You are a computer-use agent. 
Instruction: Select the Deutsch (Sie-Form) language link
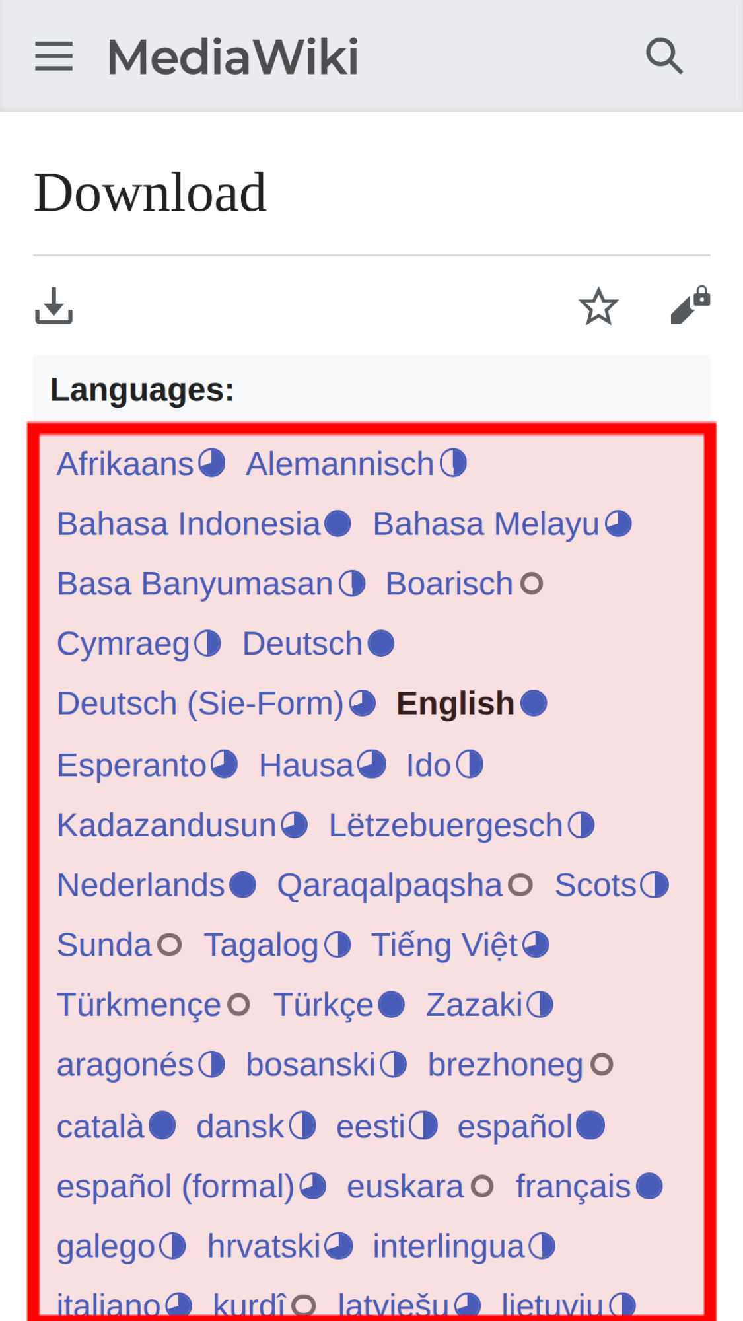200,703
